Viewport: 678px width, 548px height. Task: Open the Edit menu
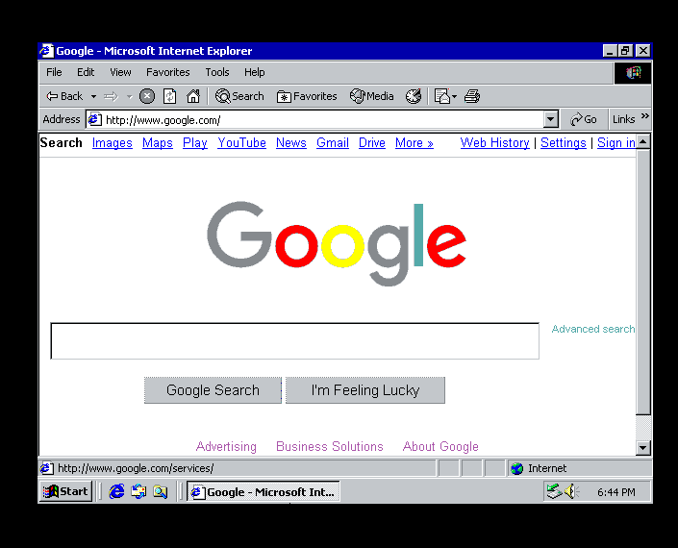click(x=86, y=72)
